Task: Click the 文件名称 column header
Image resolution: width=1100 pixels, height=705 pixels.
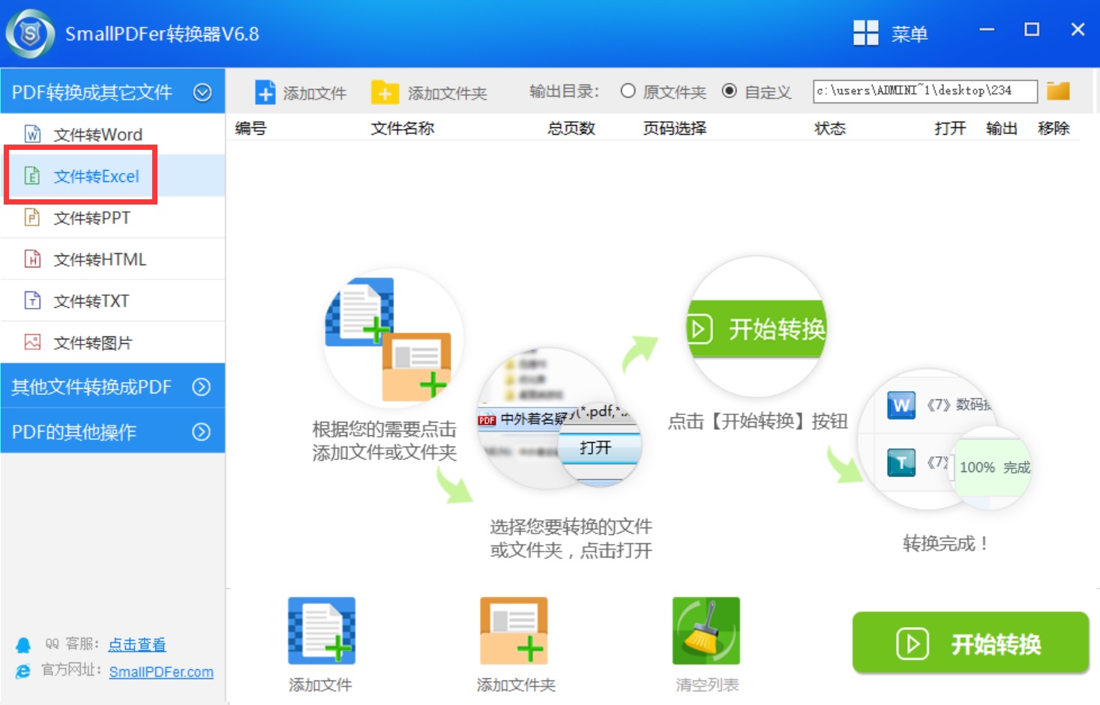Action: point(403,128)
